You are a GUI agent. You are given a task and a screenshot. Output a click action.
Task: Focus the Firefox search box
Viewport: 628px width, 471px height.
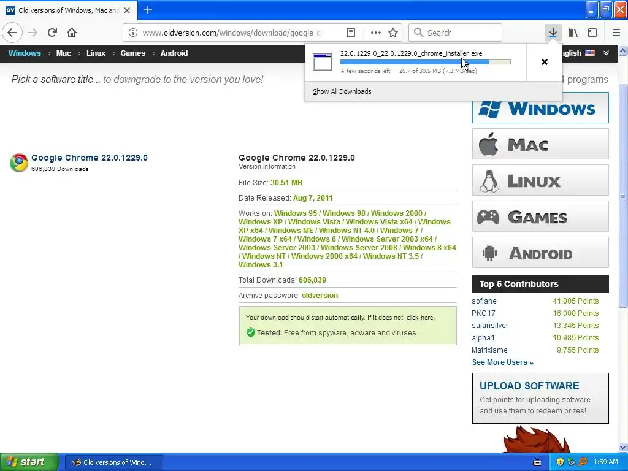(455, 33)
